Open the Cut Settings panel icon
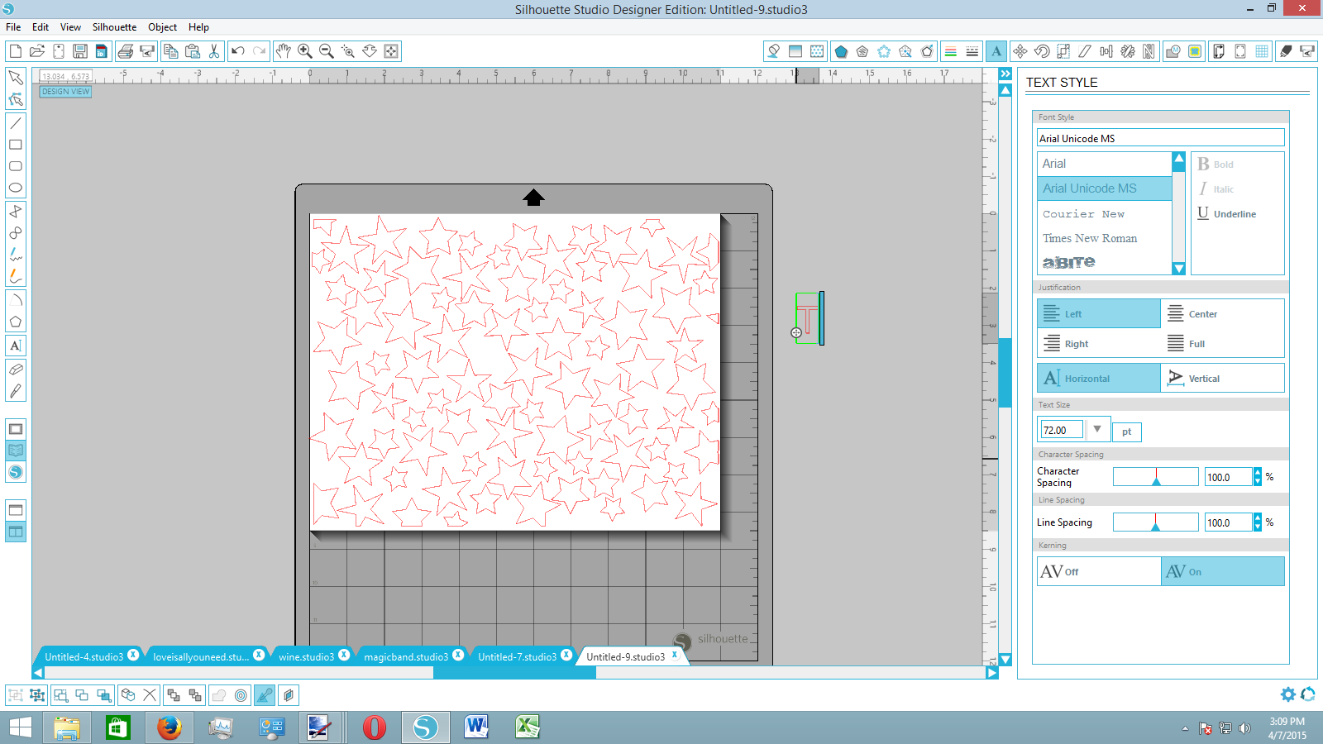 click(x=1286, y=51)
